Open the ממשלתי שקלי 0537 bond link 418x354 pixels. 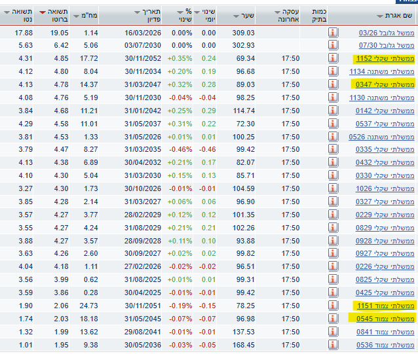pyautogui.click(x=384, y=124)
